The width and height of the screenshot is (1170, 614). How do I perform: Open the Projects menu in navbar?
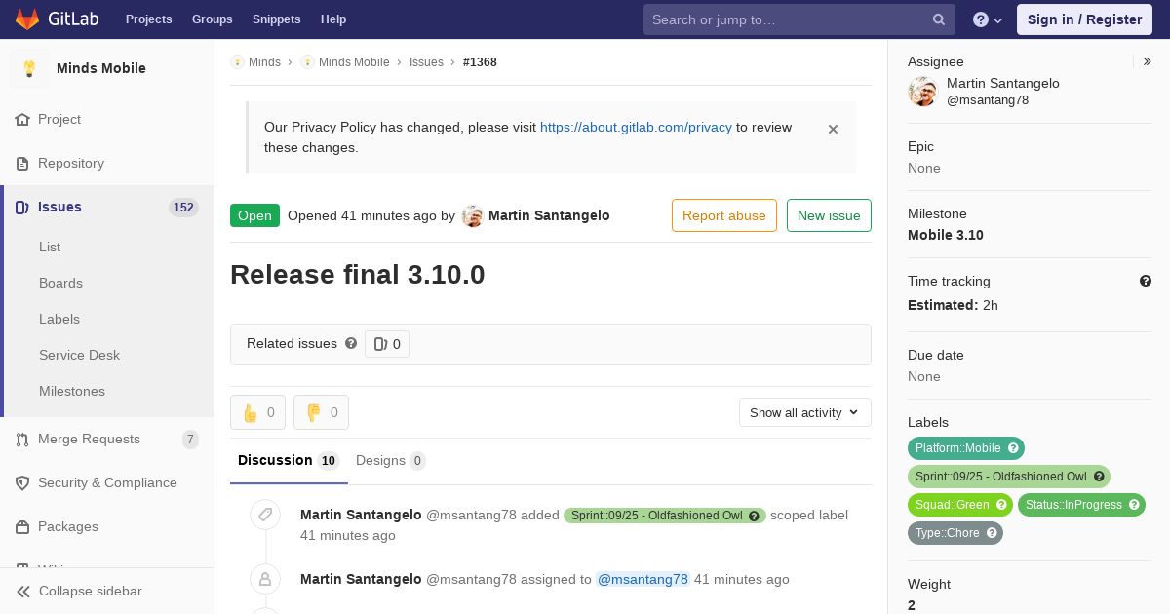point(149,19)
